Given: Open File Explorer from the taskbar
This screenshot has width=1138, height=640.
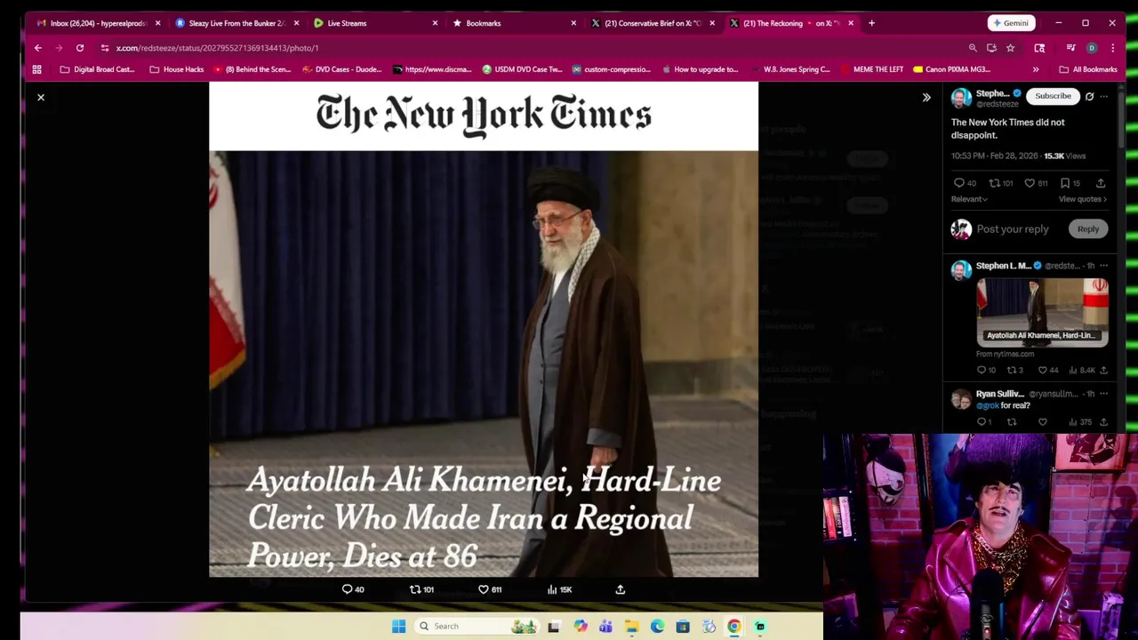Looking at the screenshot, I should point(631,626).
